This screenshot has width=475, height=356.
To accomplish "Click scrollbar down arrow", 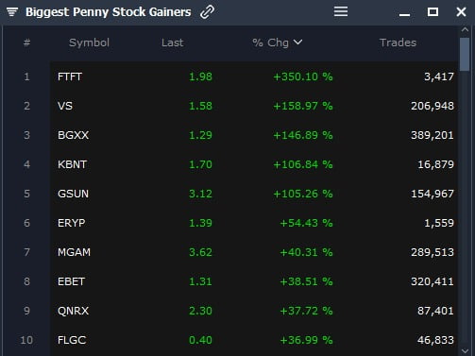I will click(465, 350).
